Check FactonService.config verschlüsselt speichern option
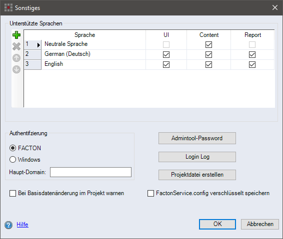This screenshot has height=239, width=283. click(x=150, y=193)
